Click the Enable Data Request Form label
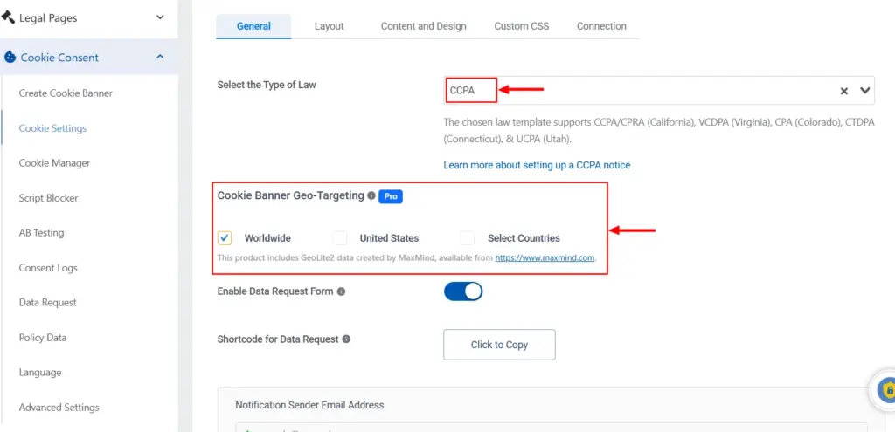 click(275, 291)
